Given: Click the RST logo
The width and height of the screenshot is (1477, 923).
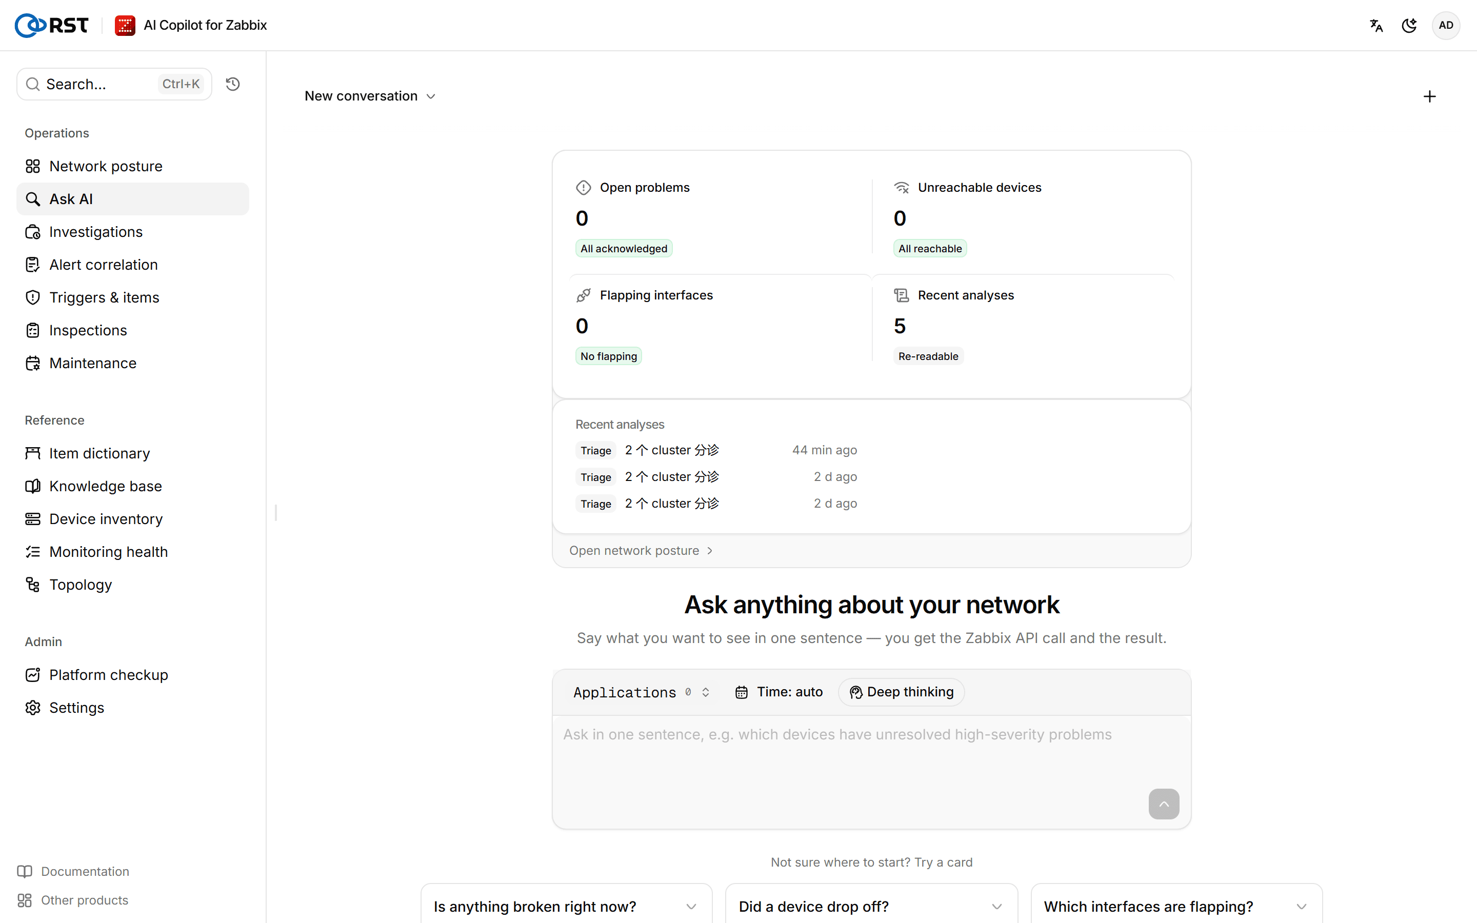Looking at the screenshot, I should tap(52, 25).
